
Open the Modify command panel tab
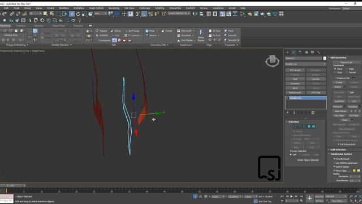point(294,52)
